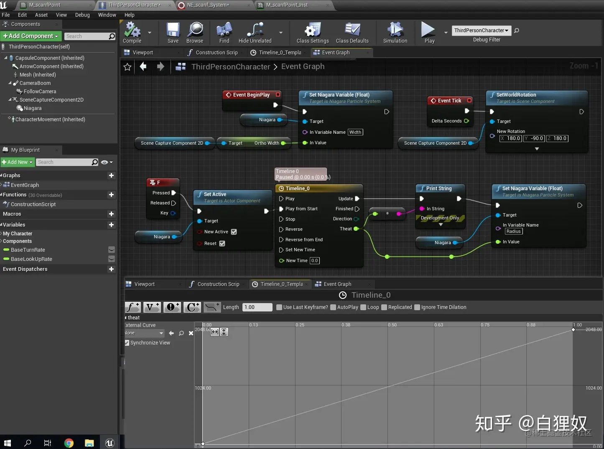Click the ThirdPersonCharacter breadcrumb link

(231, 67)
